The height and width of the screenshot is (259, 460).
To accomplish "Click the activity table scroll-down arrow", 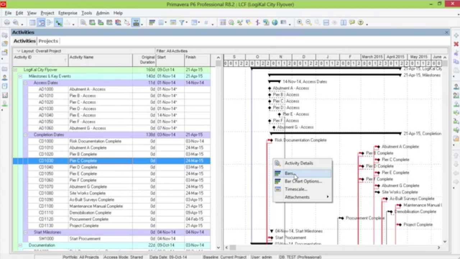I will [x=218, y=247].
